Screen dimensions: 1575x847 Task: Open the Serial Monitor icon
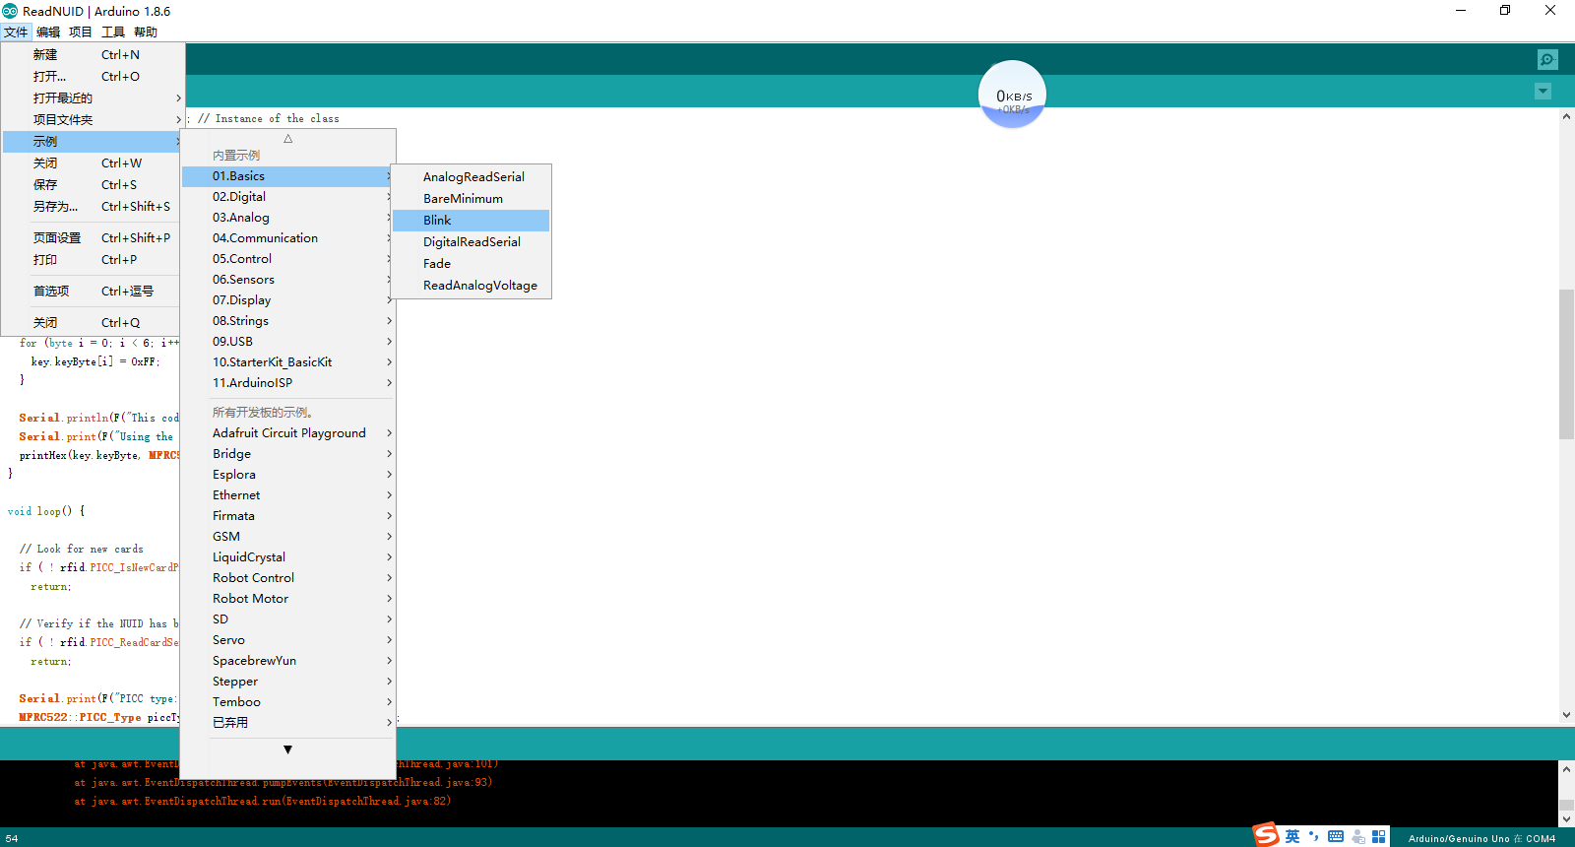pyautogui.click(x=1547, y=59)
